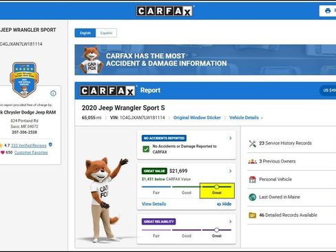Click the 23 Service History Records row
The width and height of the screenshot is (336, 252).
pyautogui.click(x=292, y=143)
